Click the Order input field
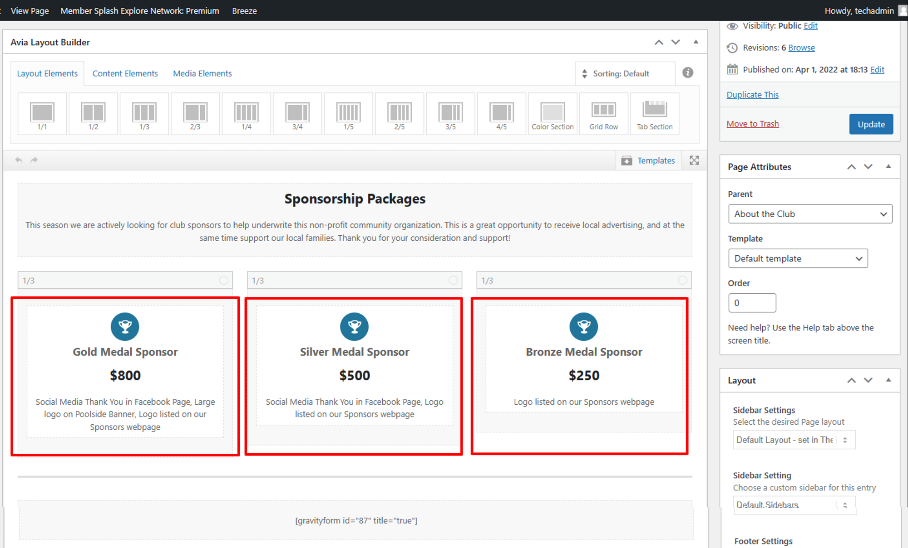The image size is (908, 548). click(752, 303)
